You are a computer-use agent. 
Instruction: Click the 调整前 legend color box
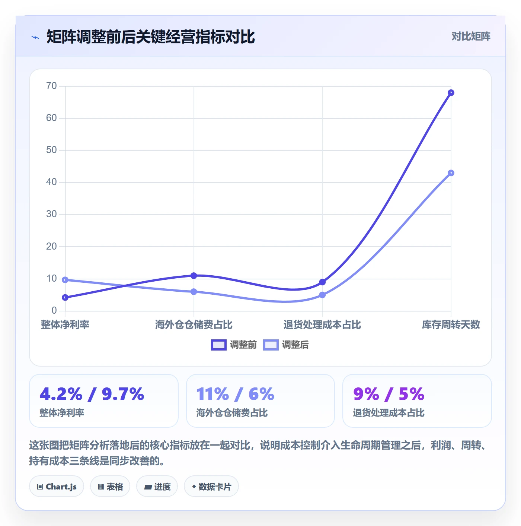pos(218,345)
